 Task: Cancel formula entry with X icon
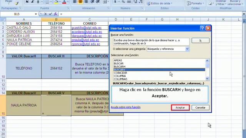tap(45, 14)
